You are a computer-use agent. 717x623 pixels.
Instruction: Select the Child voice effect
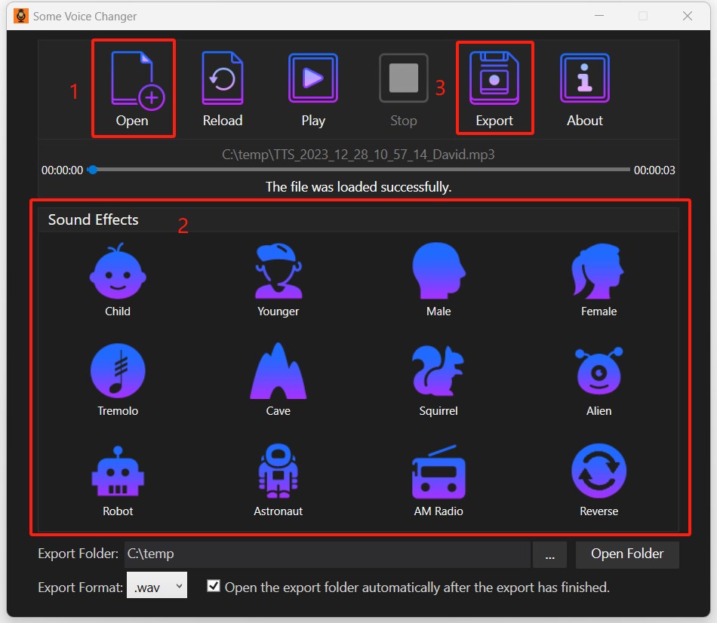coord(118,278)
